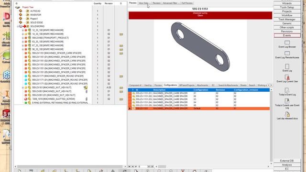Click the AUTOCAD project folder icon

click(28, 11)
